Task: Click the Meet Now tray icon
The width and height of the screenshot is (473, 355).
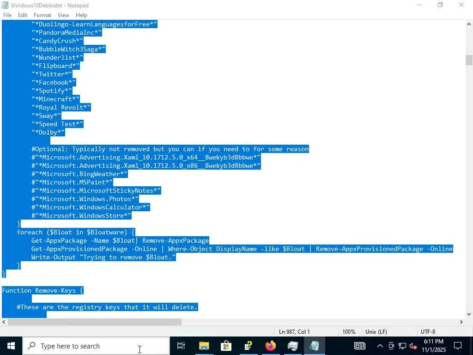Action: 391,346
